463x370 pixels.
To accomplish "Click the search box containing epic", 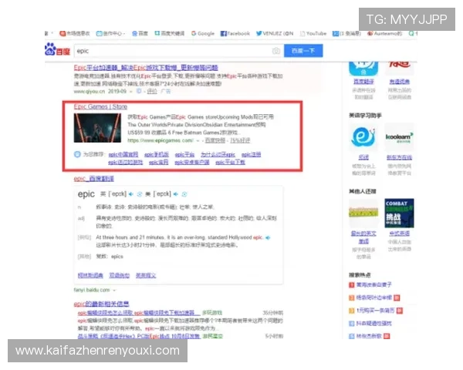I will (179, 51).
